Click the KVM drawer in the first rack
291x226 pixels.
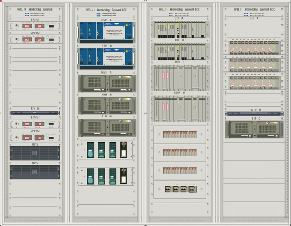35,113
